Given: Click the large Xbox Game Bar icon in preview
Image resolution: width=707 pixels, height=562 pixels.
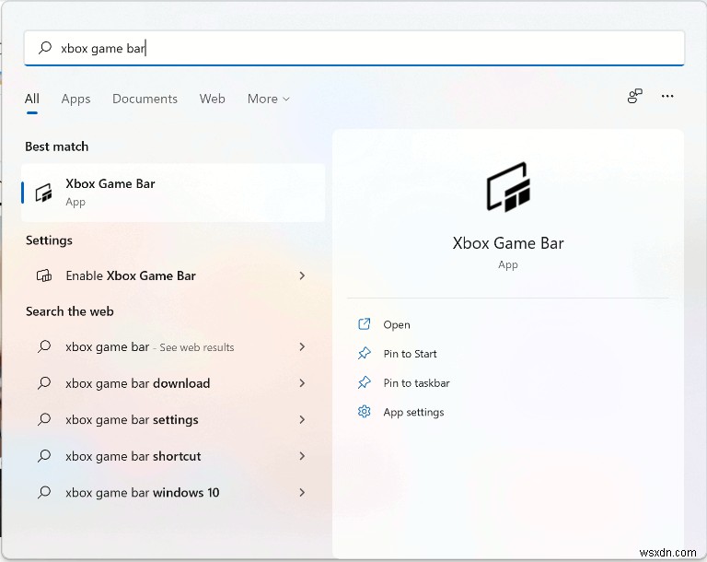Looking at the screenshot, I should [508, 187].
